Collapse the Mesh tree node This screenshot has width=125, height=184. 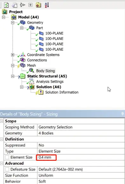coord(13,65)
